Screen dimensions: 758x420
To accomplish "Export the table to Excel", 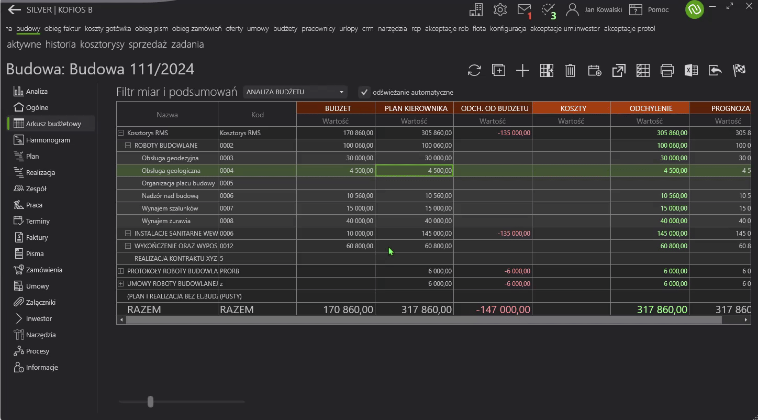I will pos(691,70).
